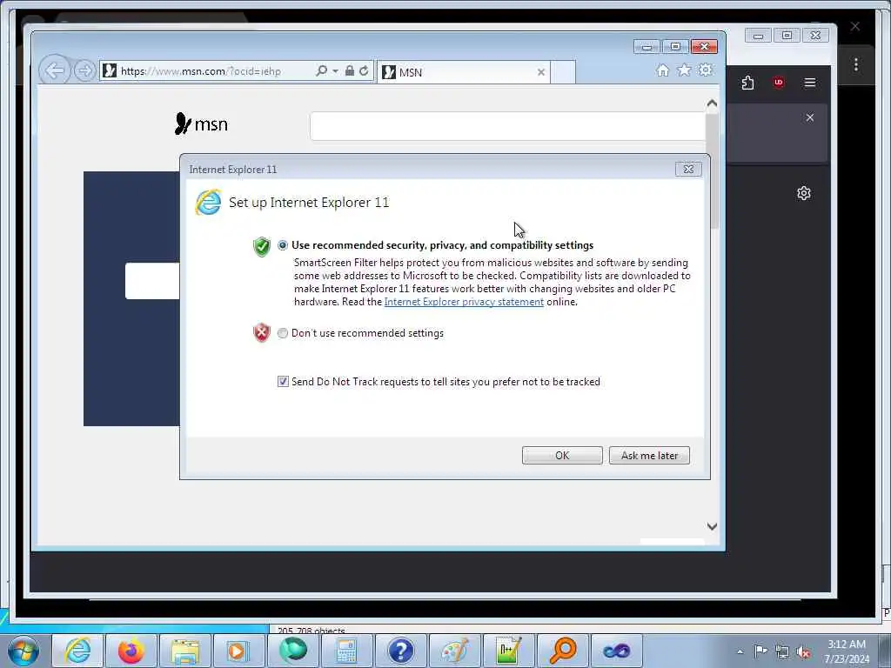
Task: Select Use recommended security settings radio
Action: tap(283, 245)
